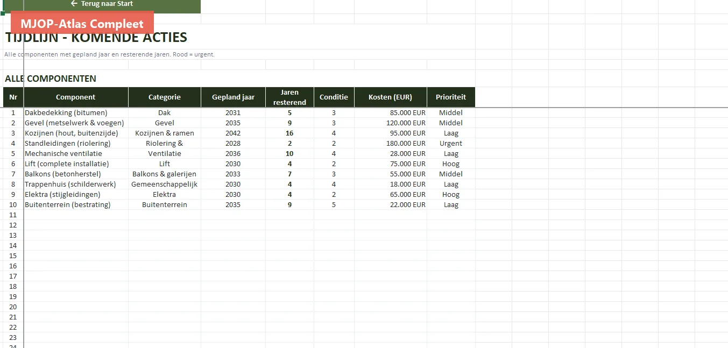Click the Jaren resterend header cell
Image resolution: width=728 pixels, height=348 pixels.
point(289,97)
